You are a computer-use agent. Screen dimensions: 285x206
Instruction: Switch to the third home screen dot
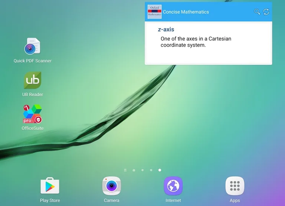tap(142, 170)
